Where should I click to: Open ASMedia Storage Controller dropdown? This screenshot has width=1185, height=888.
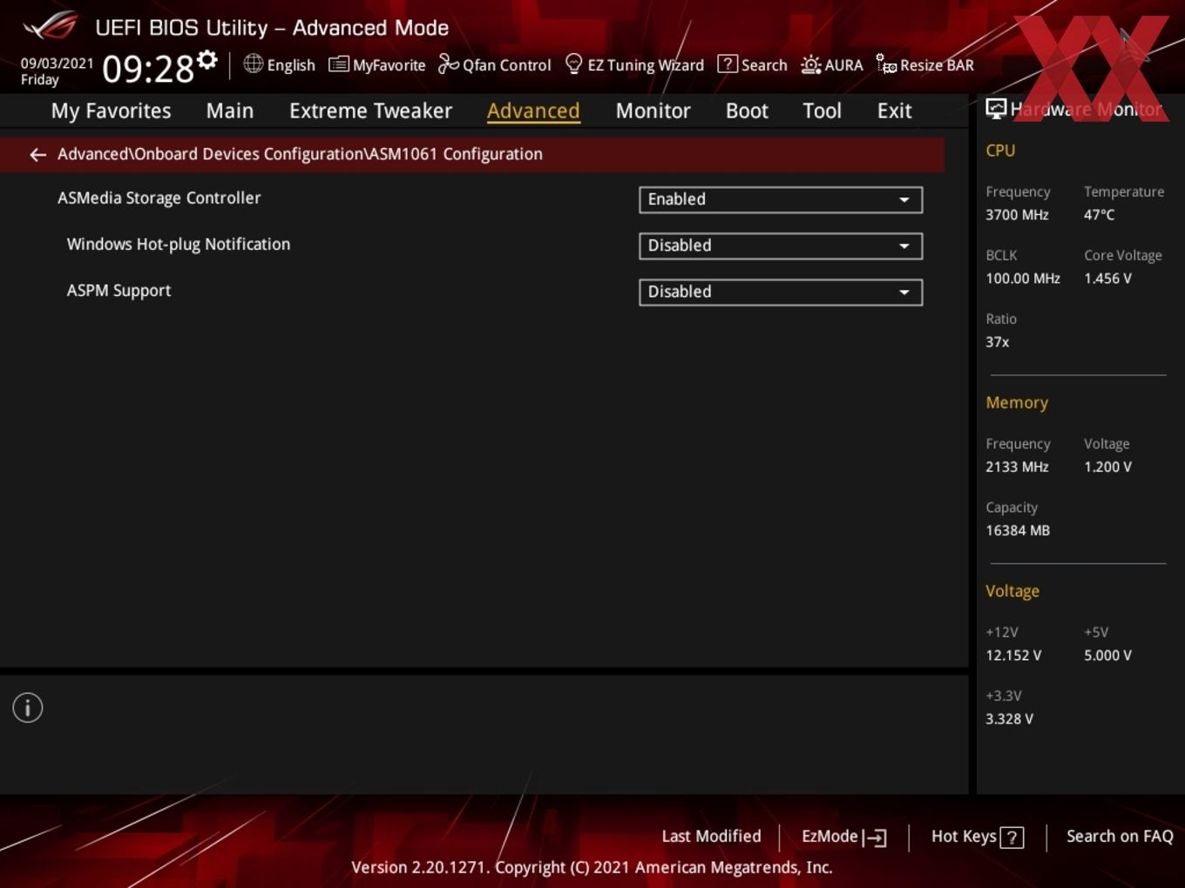click(781, 199)
